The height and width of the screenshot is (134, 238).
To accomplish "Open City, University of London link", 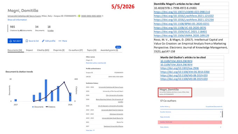I will point(114,96).
